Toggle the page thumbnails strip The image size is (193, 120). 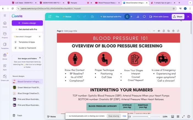(x=173, y=116)
